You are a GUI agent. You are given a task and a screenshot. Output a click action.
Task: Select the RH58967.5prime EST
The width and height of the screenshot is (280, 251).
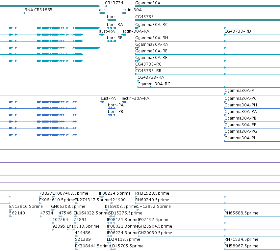coord(252,249)
